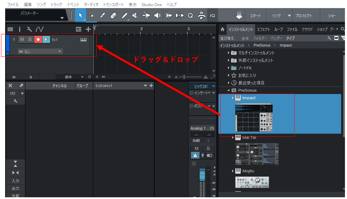Open the ファイル menu
Image resolution: width=347 pixels, height=199 pixels.
point(13,4)
